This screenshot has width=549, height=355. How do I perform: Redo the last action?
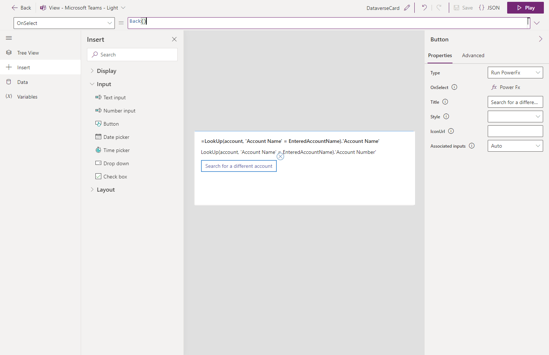pyautogui.click(x=439, y=8)
